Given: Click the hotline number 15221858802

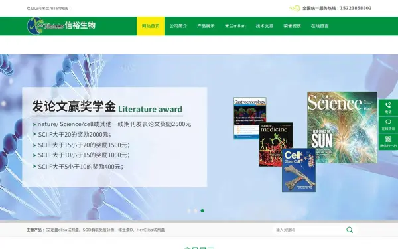Looking at the screenshot, I should tap(356, 8).
